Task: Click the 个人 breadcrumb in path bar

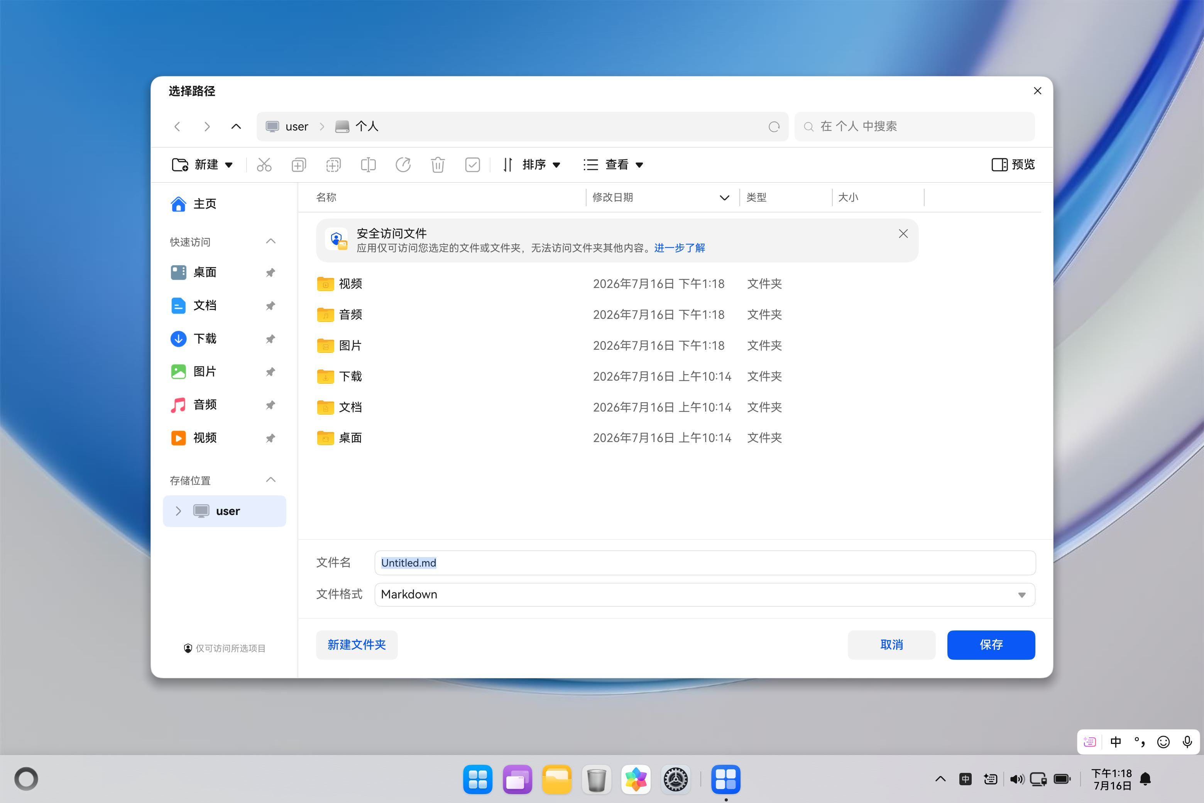Action: (357, 127)
